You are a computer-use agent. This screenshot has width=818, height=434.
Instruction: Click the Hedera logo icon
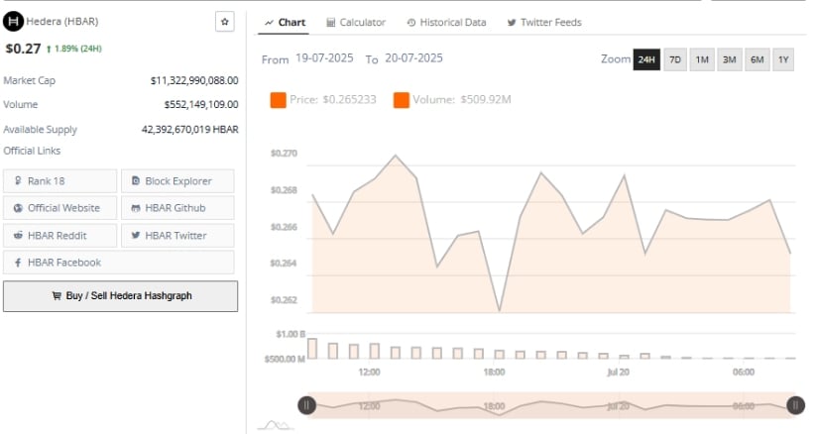[x=13, y=22]
